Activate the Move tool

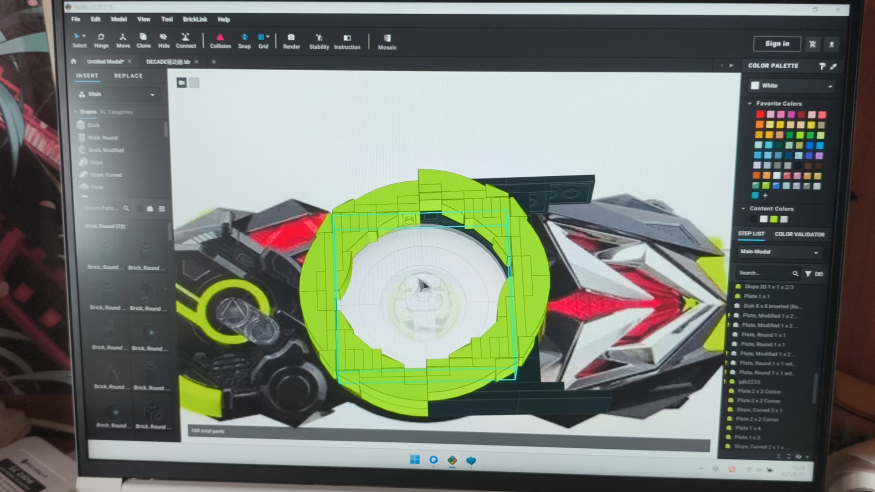(x=123, y=41)
